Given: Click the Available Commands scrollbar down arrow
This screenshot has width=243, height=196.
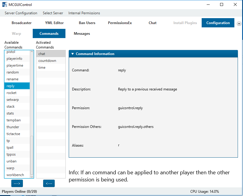Looking at the screenshot, I should pos(32,176).
